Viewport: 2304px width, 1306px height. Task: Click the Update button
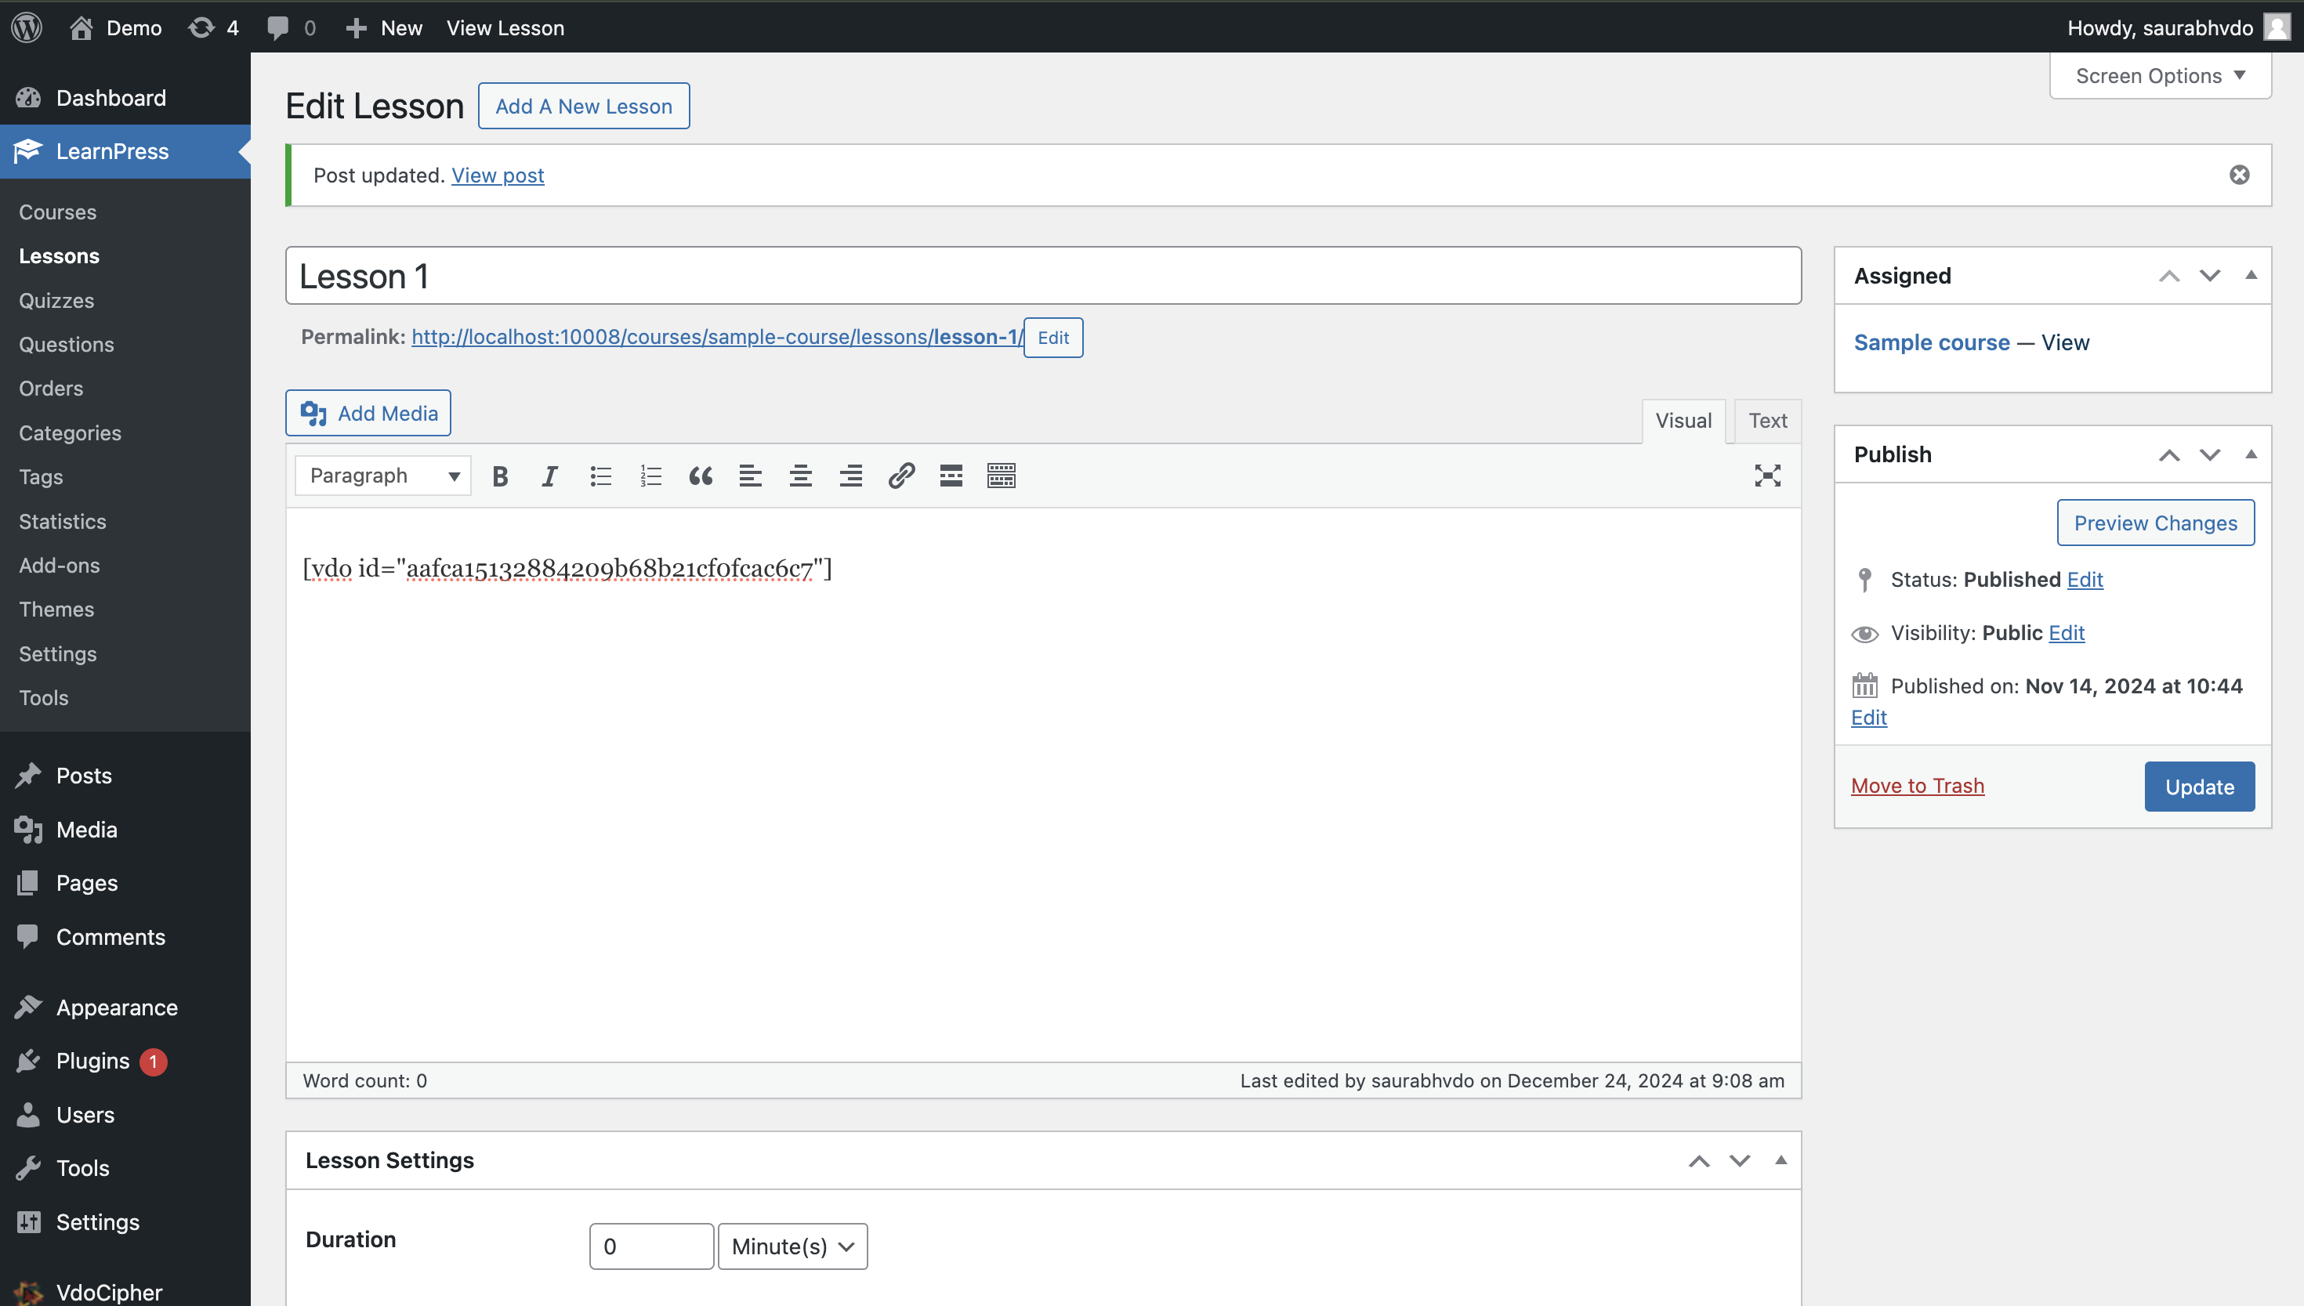pos(2198,786)
